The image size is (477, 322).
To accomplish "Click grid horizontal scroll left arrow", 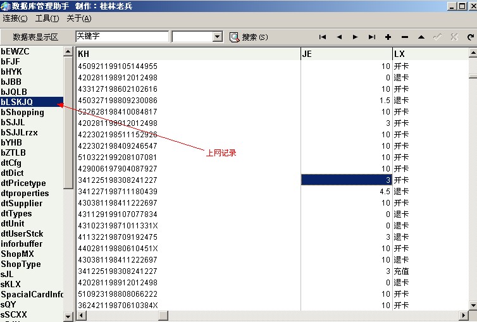I will 81,315.
